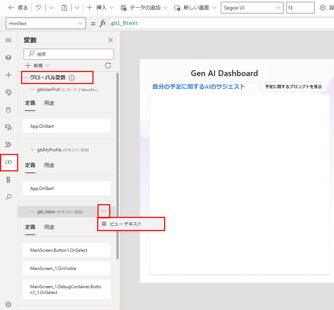Viewport: 334px width, 310px height.
Task: Collapse the グローバル変数 section
Action: [25, 77]
